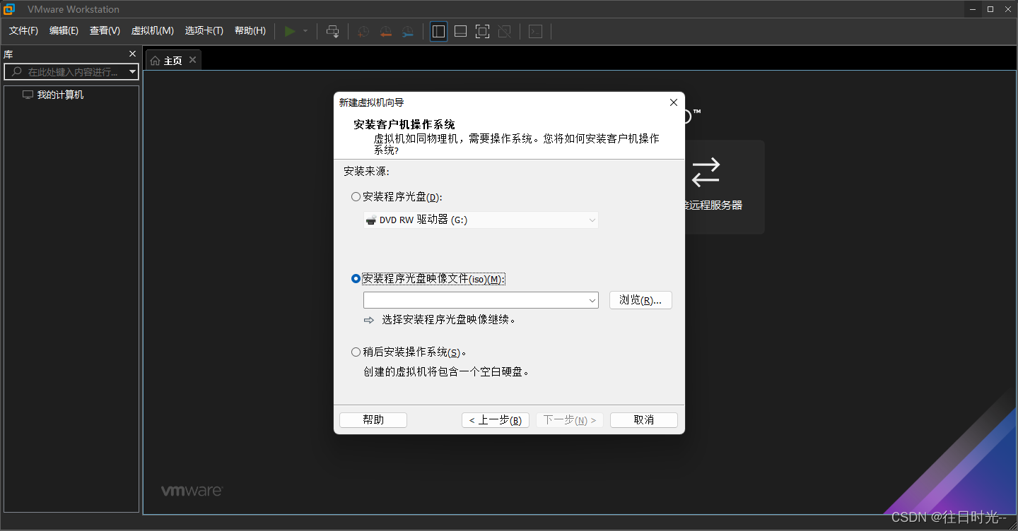
Task: Toggle the show library sidebar icon
Action: 438,31
